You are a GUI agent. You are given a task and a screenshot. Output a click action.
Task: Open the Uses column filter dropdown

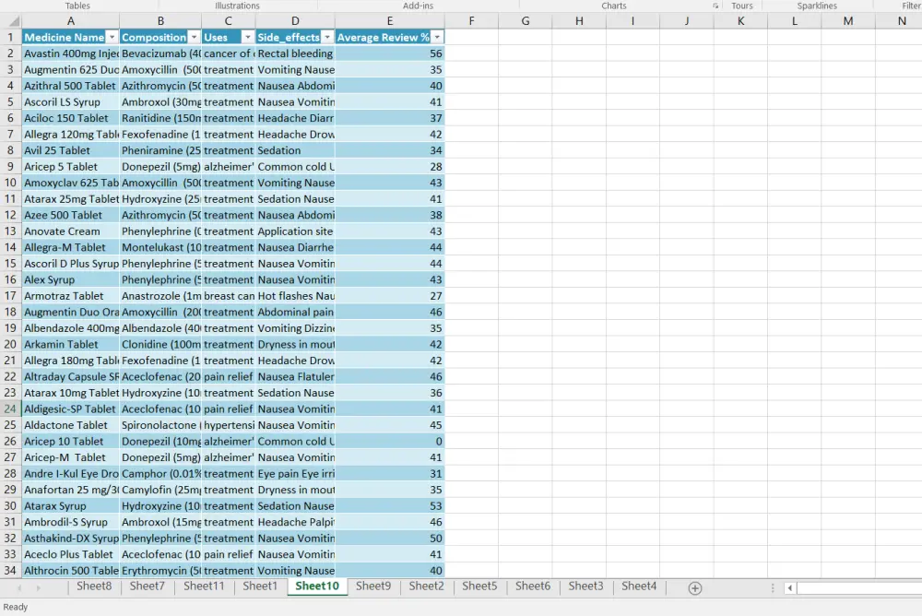click(x=247, y=37)
